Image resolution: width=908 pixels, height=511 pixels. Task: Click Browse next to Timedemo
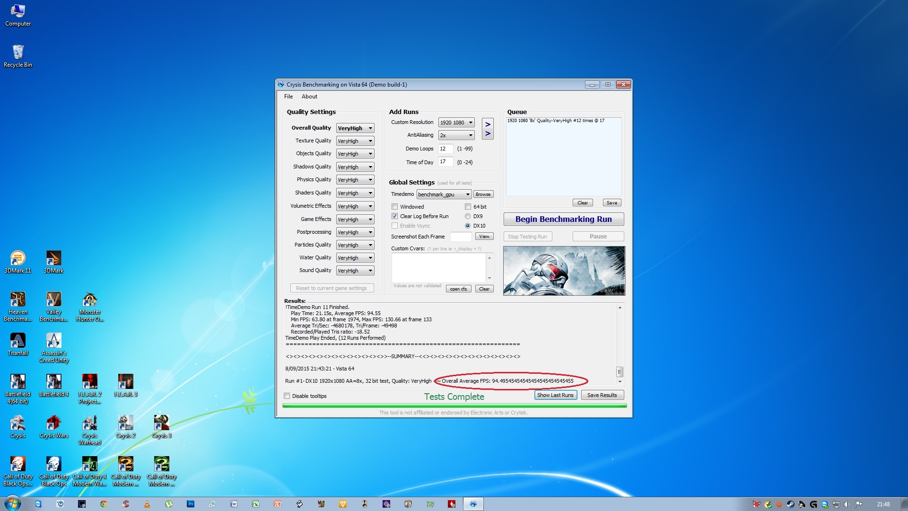point(483,194)
